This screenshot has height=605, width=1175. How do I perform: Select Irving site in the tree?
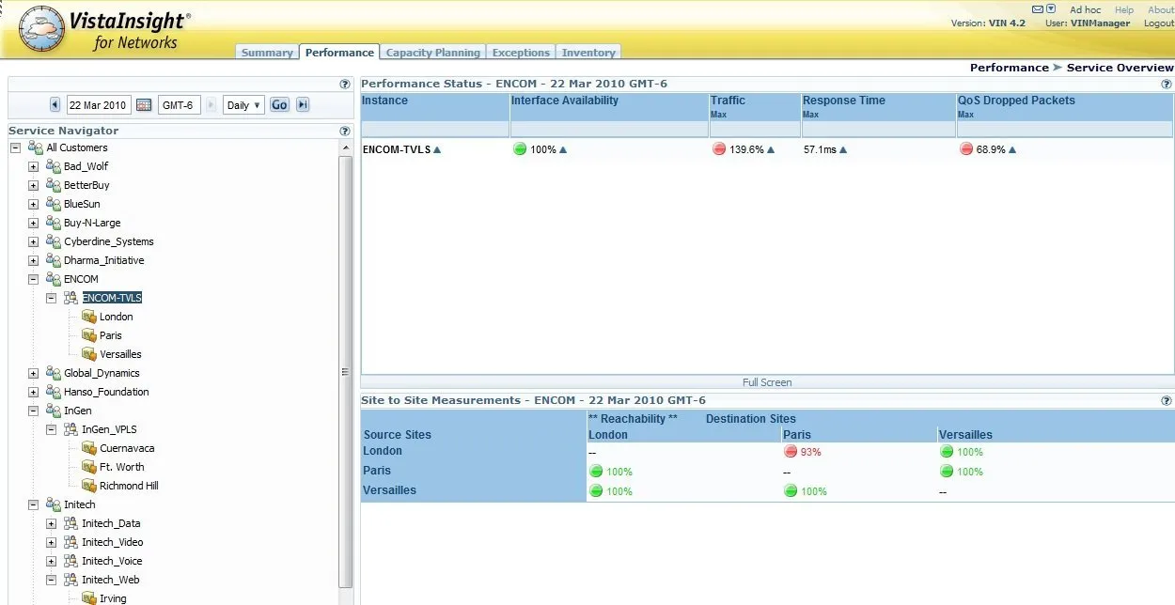[113, 598]
